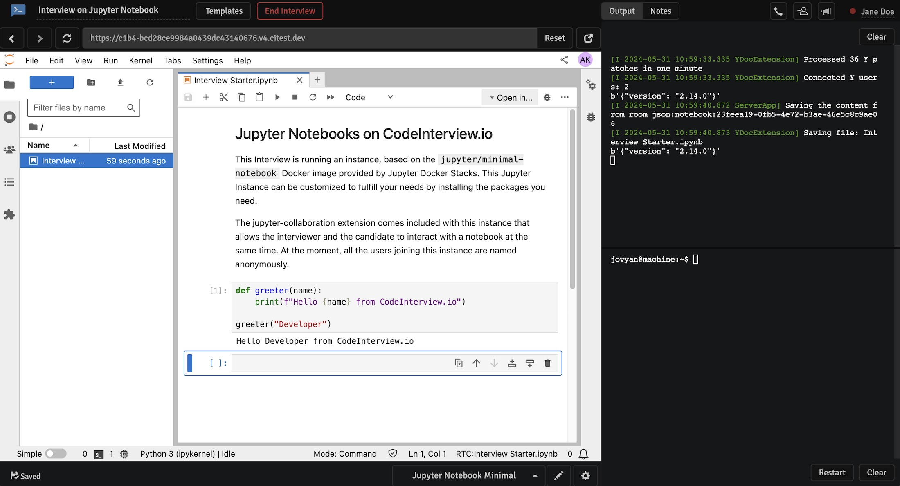
Task: Click the megaphone announcement icon
Action: click(826, 11)
